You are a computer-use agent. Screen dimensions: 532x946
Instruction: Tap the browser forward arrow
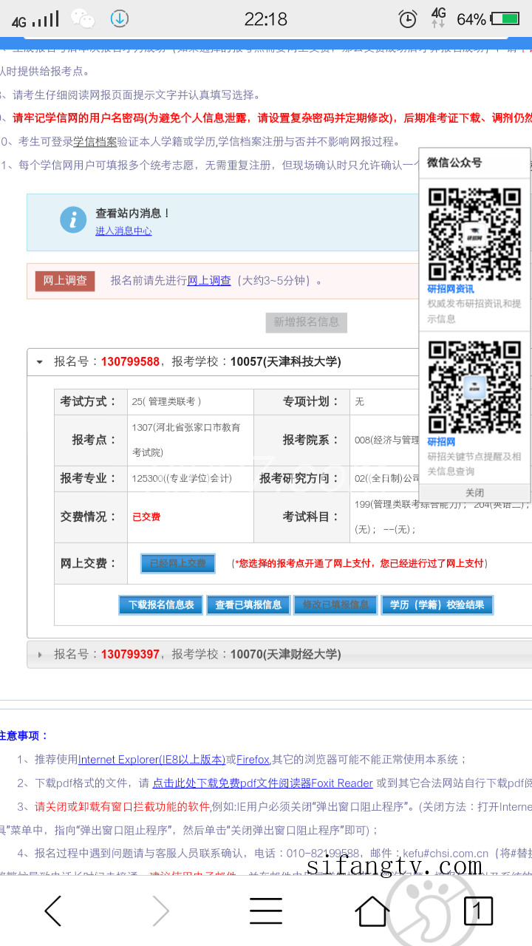click(160, 911)
